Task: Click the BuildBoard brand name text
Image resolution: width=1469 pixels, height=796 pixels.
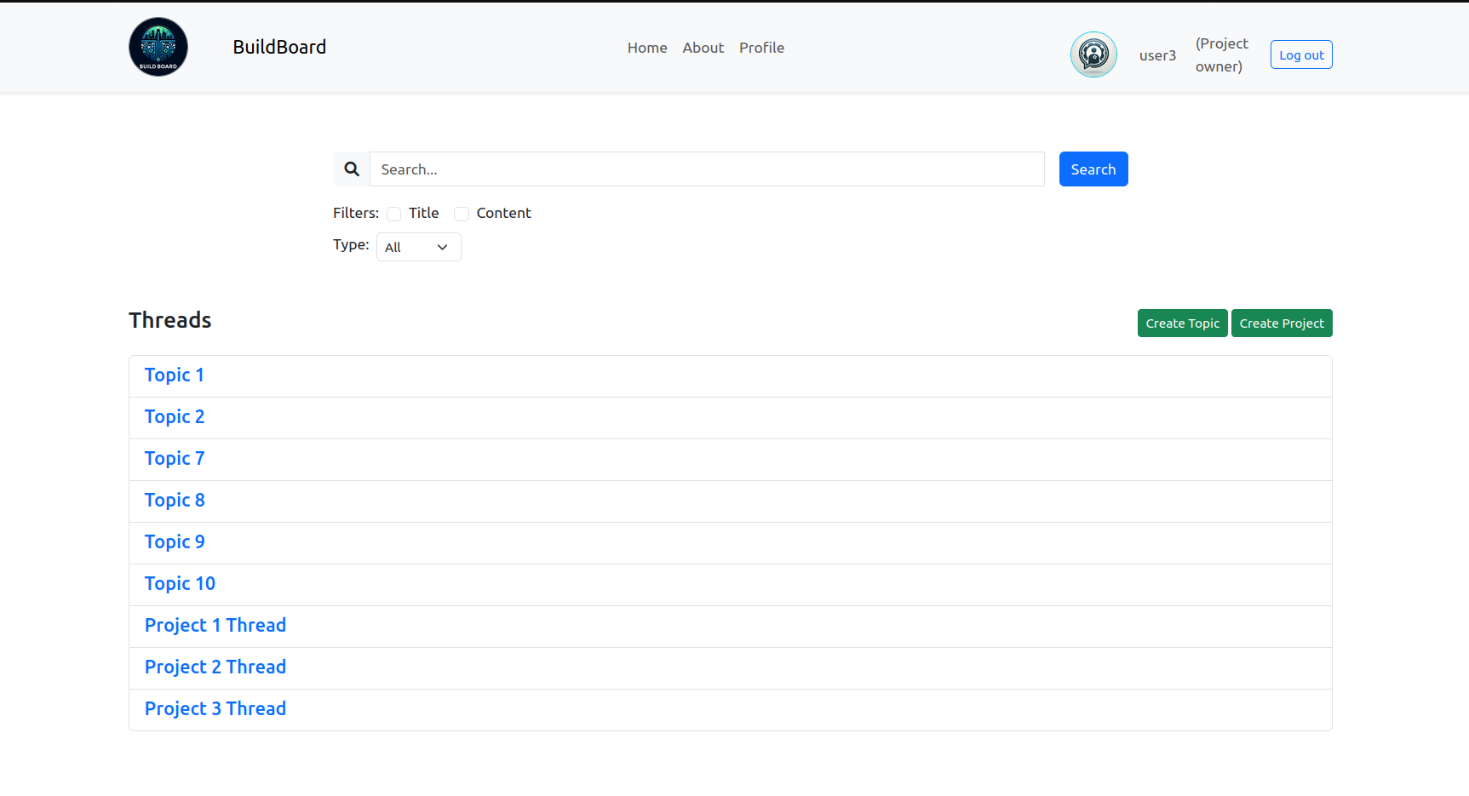Action: coord(279,47)
